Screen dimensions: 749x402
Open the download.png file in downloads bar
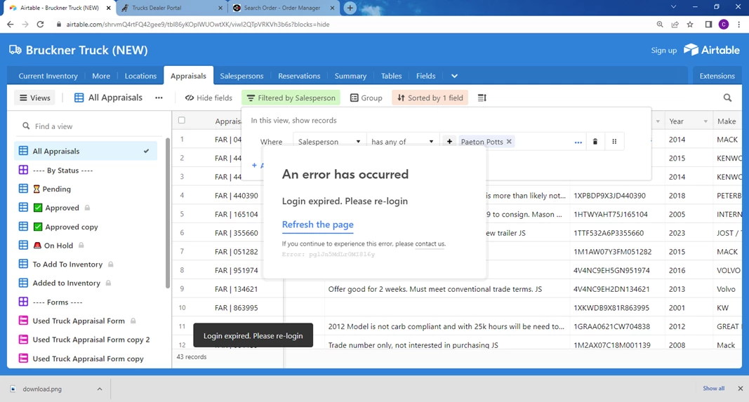42,389
